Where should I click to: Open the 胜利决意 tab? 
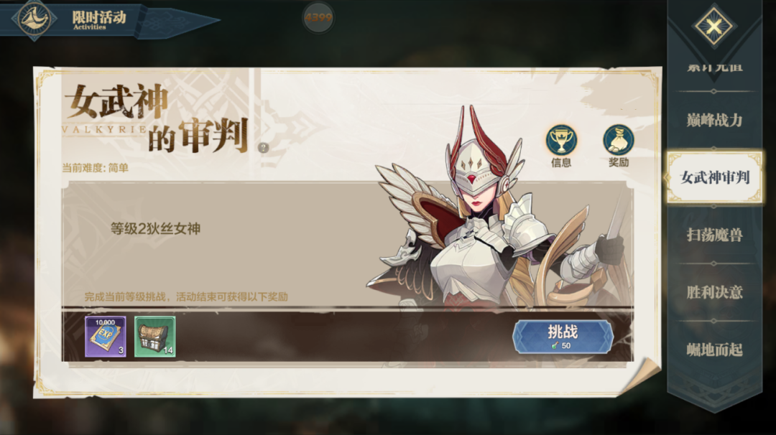(x=714, y=292)
